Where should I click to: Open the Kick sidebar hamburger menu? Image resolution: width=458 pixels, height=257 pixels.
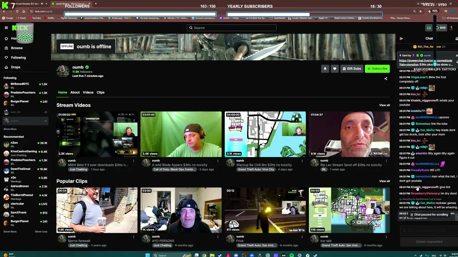[x=6, y=28]
